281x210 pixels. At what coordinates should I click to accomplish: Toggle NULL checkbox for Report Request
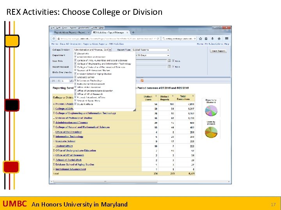pyautogui.click(x=173, y=66)
